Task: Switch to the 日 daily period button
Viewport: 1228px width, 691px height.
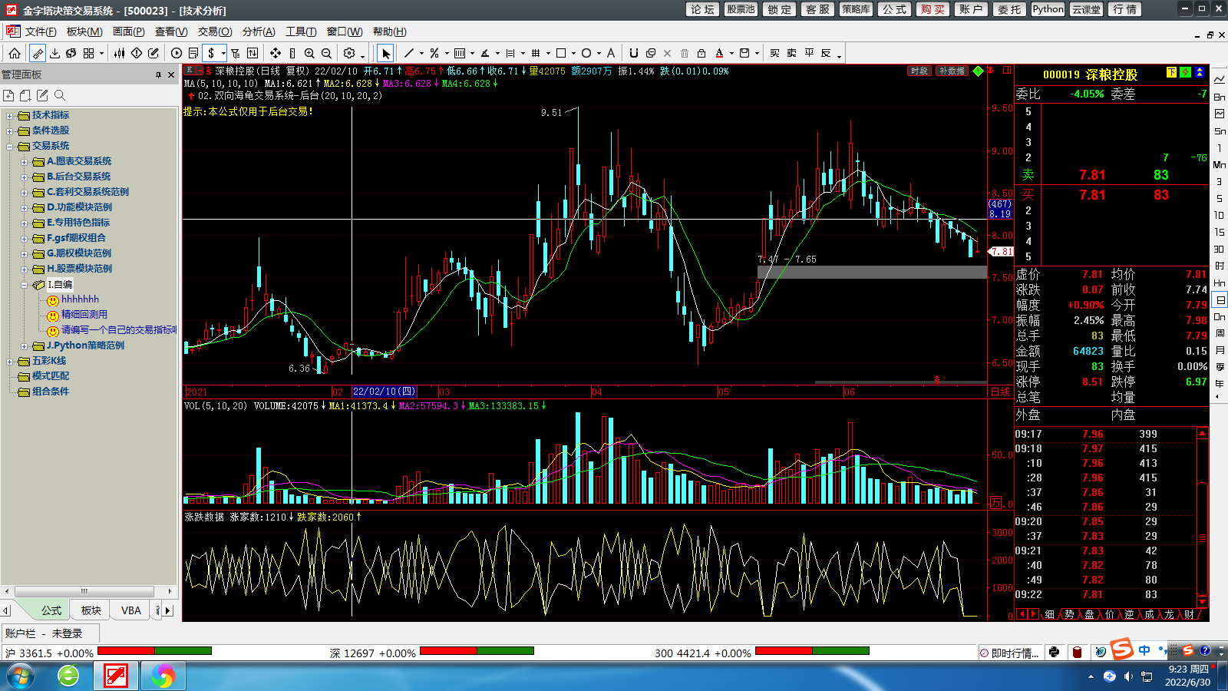Action: click(x=1220, y=299)
